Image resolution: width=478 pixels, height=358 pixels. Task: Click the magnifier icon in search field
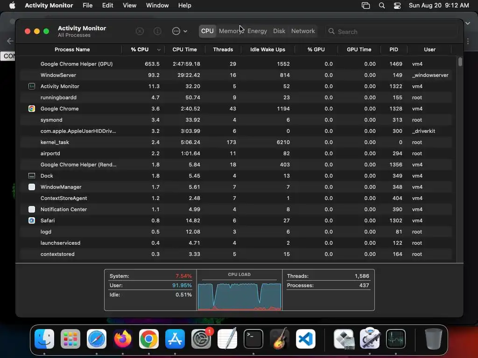331,31
